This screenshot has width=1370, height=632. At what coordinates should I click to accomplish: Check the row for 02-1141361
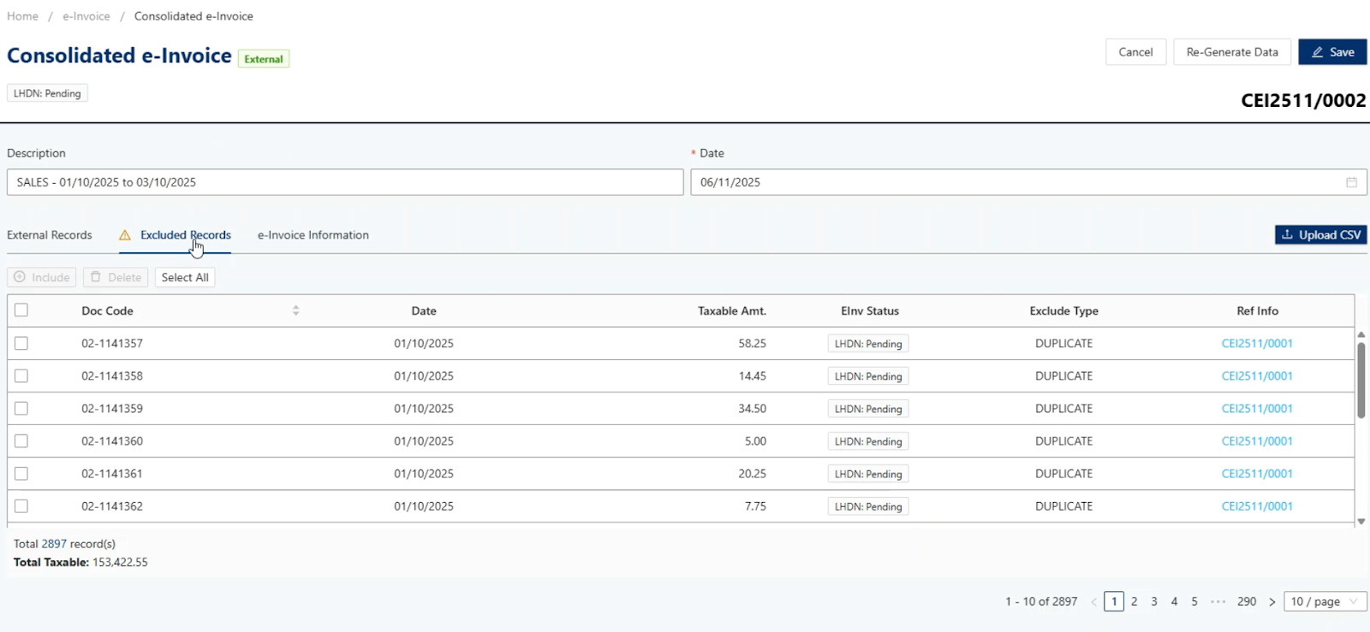[21, 473]
